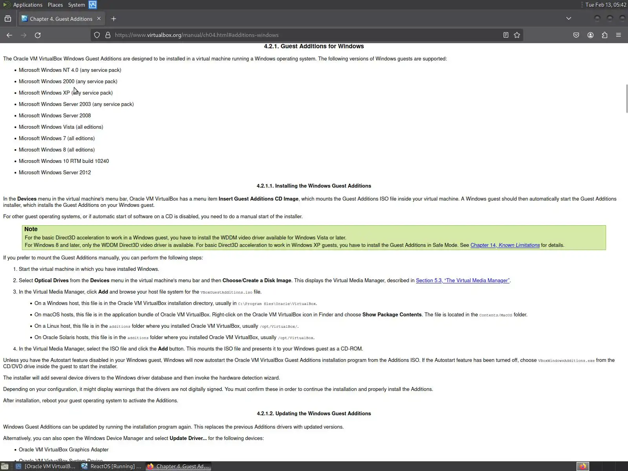The width and height of the screenshot is (628, 471).
Task: Click the 4.2.1. Guest Additions for Windows heading
Action: point(314,46)
